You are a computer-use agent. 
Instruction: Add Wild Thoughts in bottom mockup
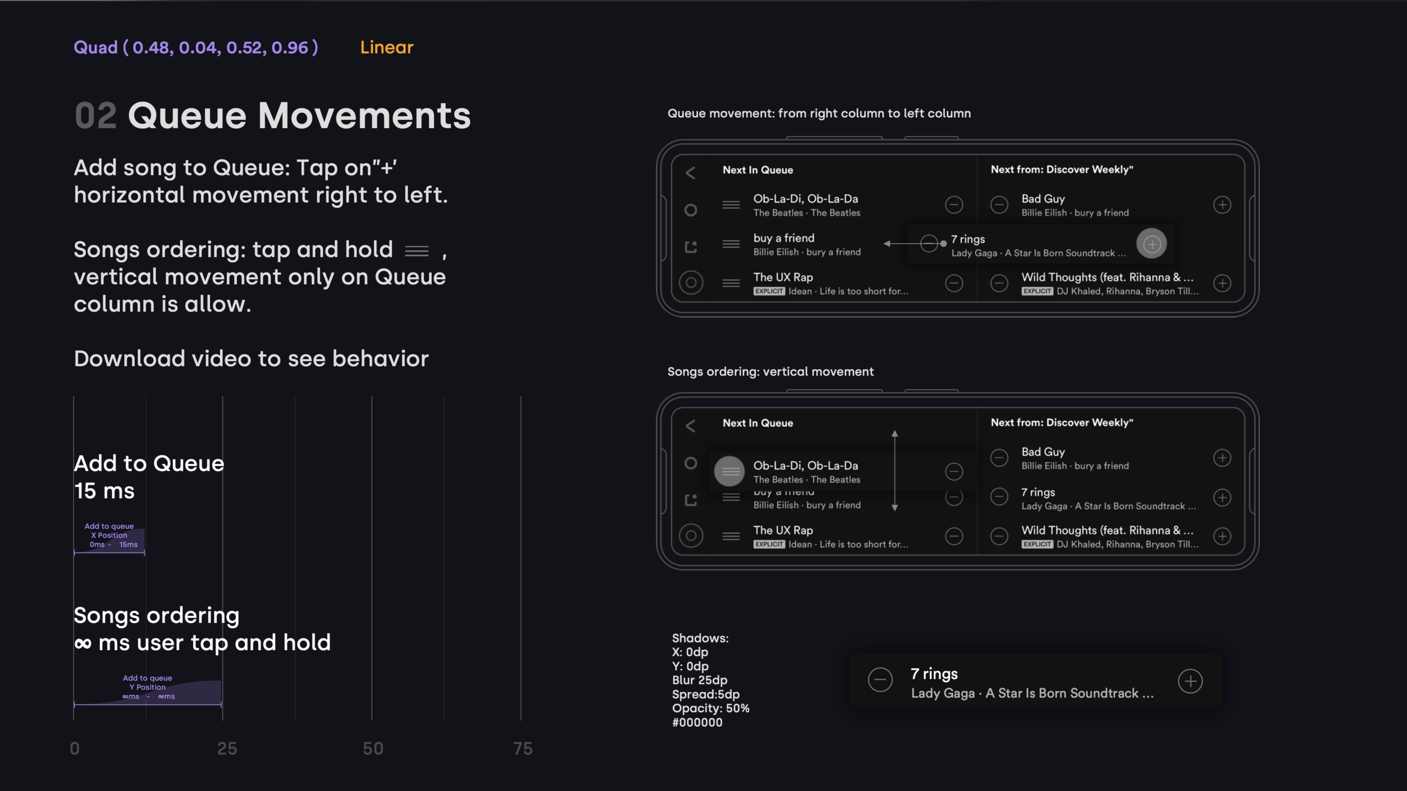pos(1222,536)
